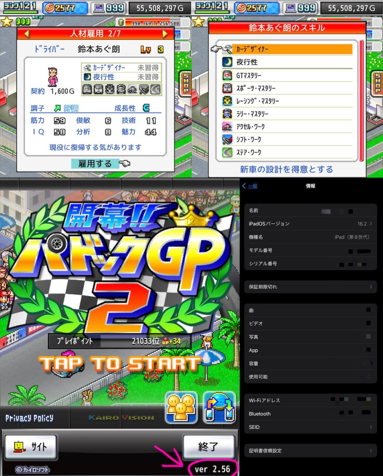Go back to 一般 settings
Viewport: 383px width, 476px height.
click(x=250, y=186)
